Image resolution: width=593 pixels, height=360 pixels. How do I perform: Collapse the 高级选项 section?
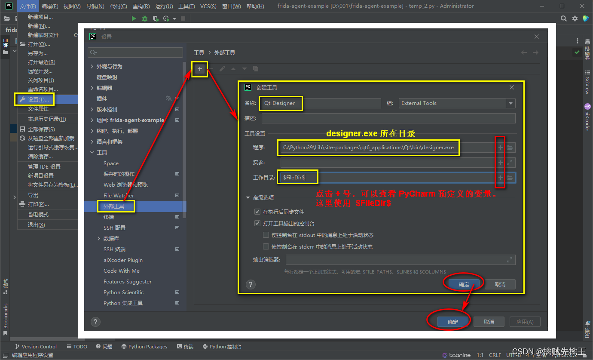248,198
